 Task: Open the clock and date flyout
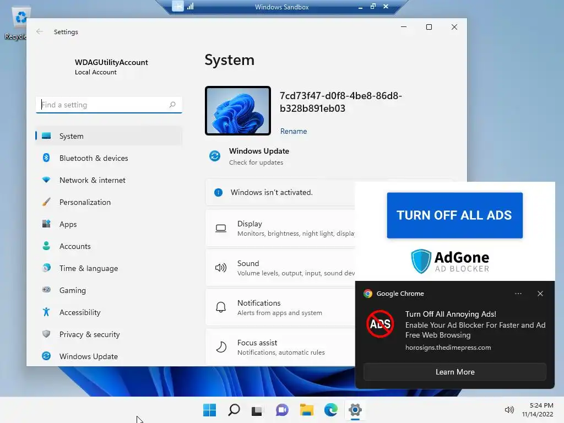538,410
